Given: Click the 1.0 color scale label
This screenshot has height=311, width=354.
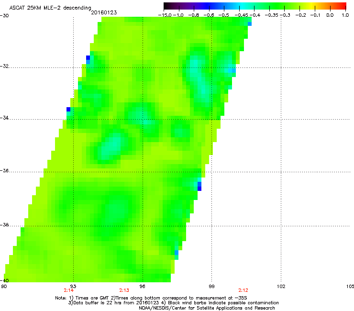Looking at the screenshot, I should 345,15.
